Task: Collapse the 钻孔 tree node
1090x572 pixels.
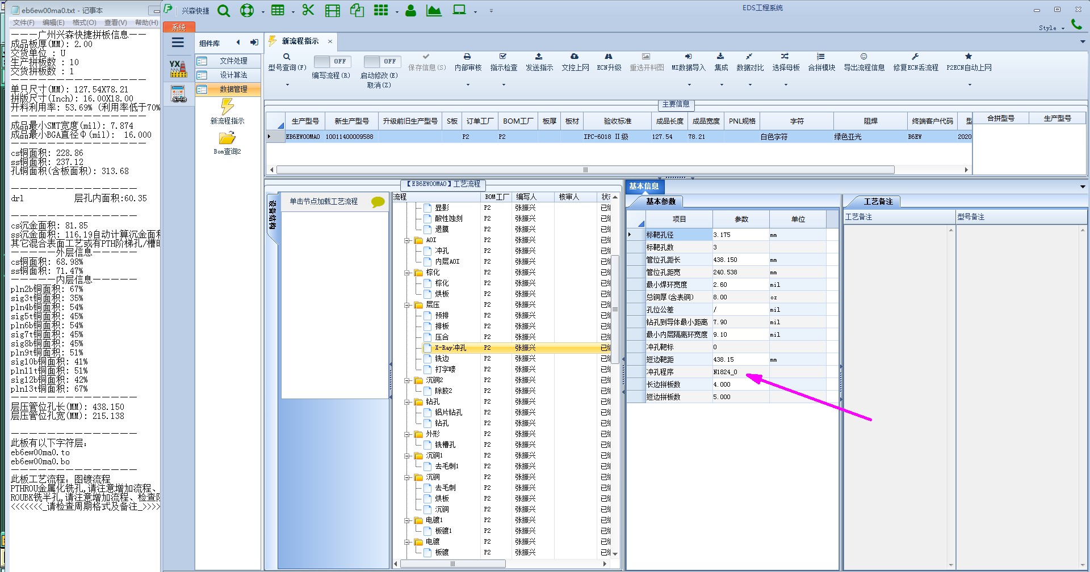Action: 407,402
